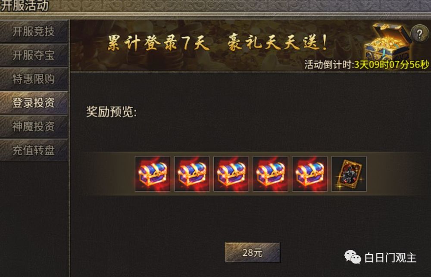Viewport: 431px width, 277px height.
Task: Select the second treasure chest reward
Action: tap(192, 174)
